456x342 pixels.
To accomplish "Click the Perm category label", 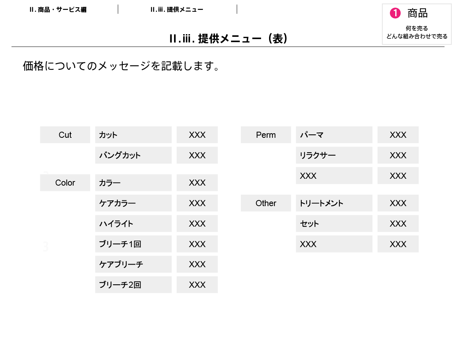I will pos(266,135).
